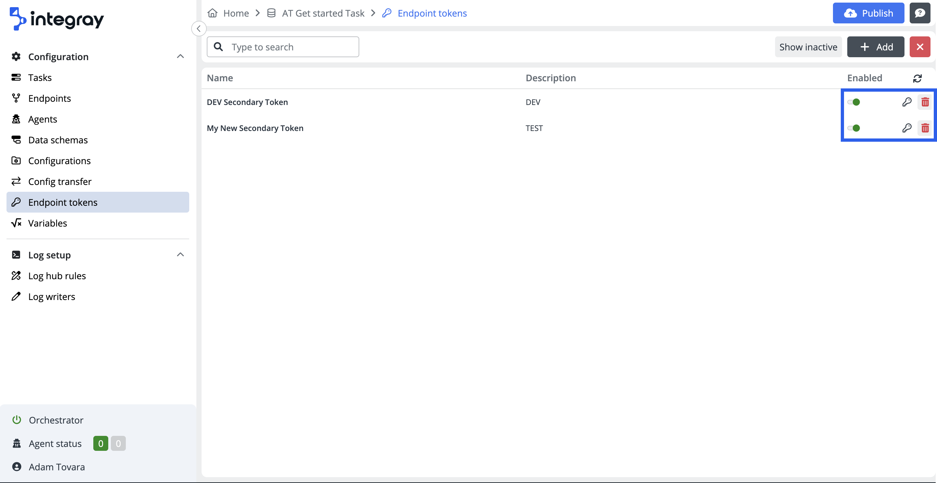Click the key icon for My New Secondary Token
937x483 pixels.
[x=906, y=128]
